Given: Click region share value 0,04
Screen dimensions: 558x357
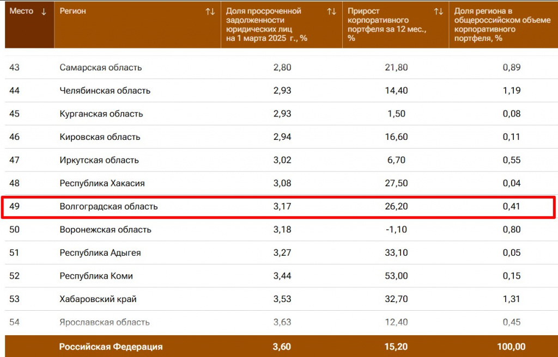Looking at the screenshot, I should (511, 183).
